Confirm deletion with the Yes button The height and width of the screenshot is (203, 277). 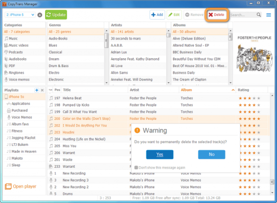pos(160,155)
